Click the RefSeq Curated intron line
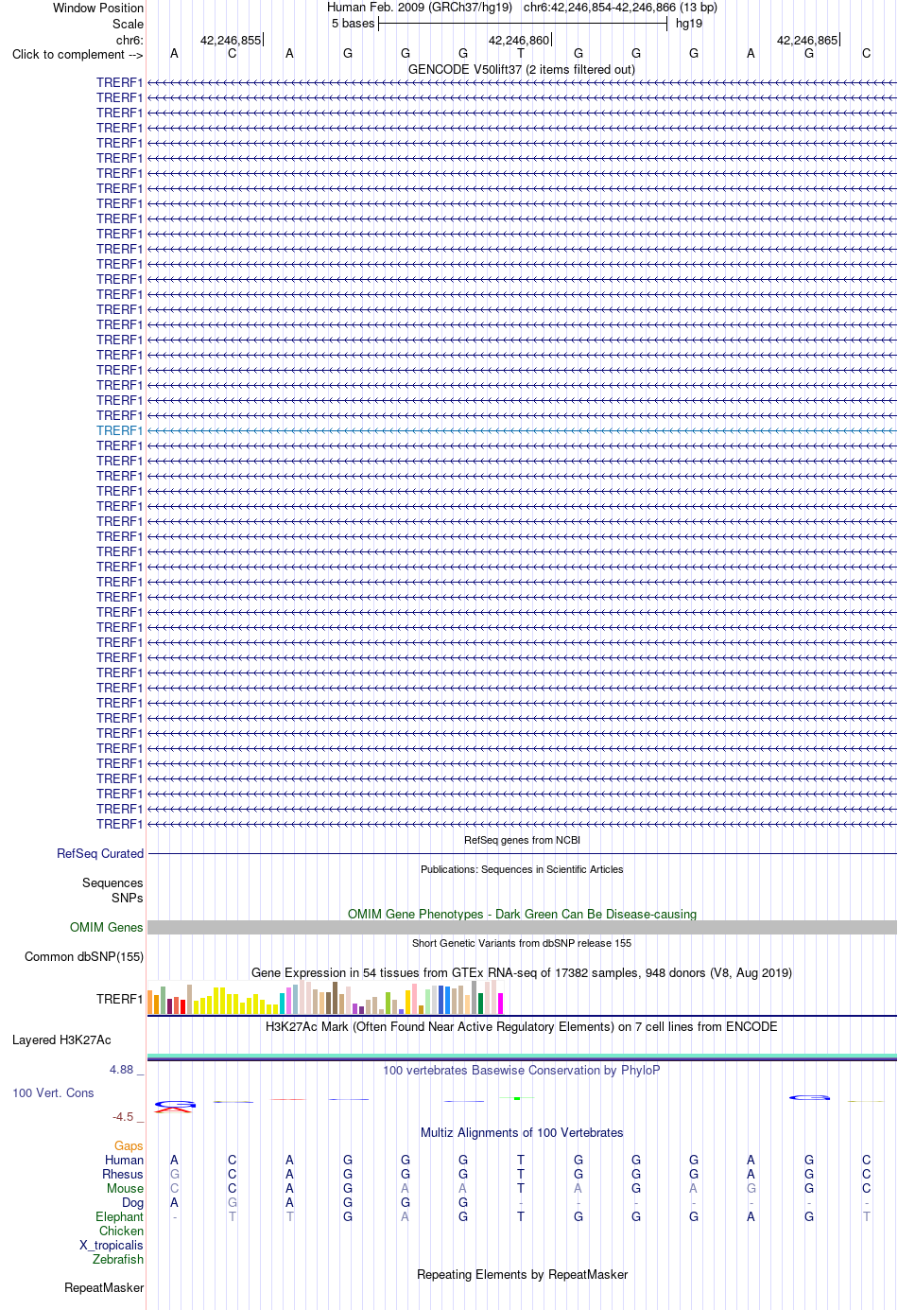This screenshot has height=1310, width=898. pyautogui.click(x=522, y=854)
